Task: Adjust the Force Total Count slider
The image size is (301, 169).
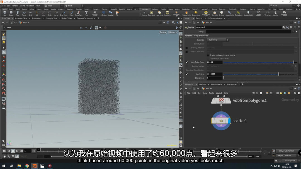Action: pos(260,62)
